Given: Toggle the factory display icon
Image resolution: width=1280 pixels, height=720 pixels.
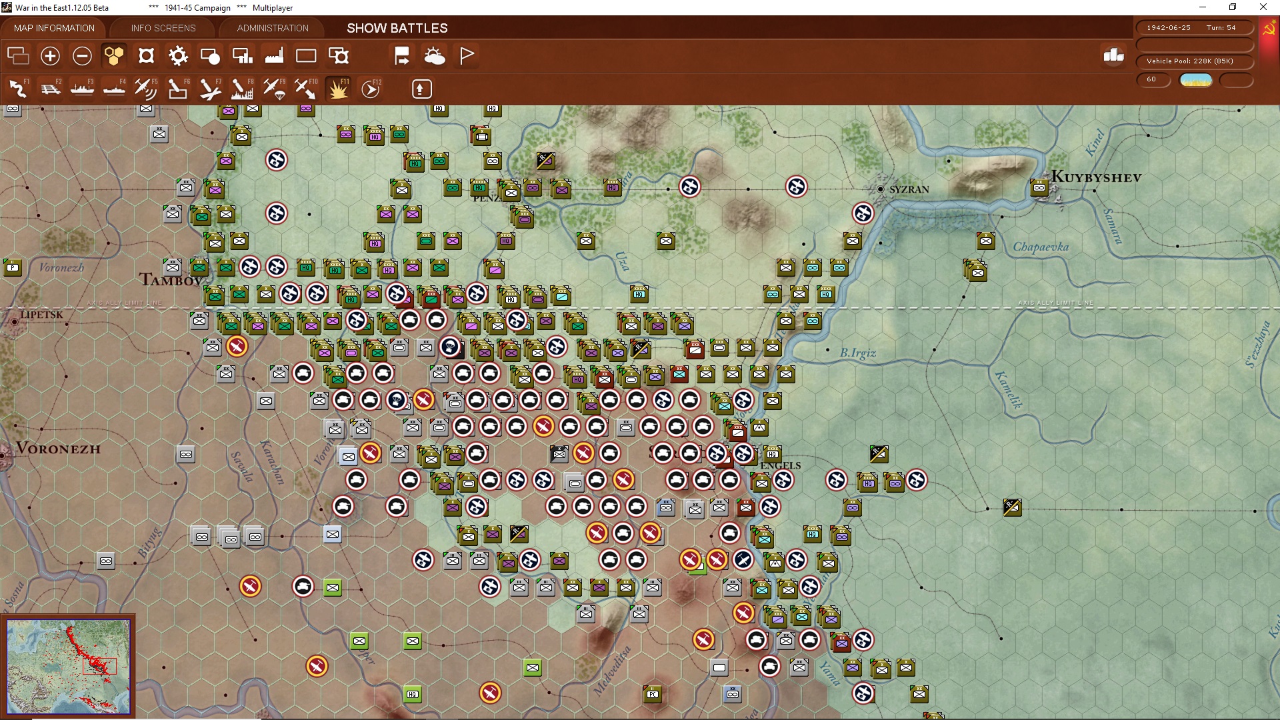Looking at the screenshot, I should click(274, 56).
